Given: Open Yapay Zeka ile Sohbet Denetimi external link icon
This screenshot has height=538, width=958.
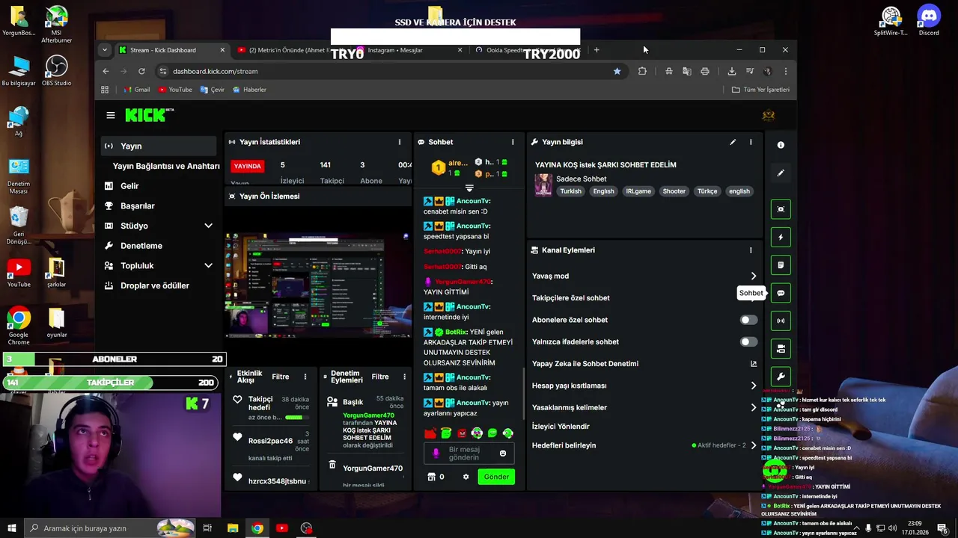Looking at the screenshot, I should 754,364.
